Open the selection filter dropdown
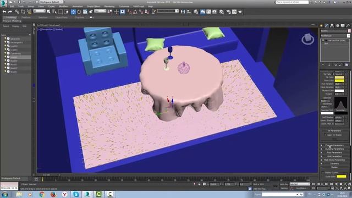The height and width of the screenshot is (198, 352). click(x=39, y=11)
